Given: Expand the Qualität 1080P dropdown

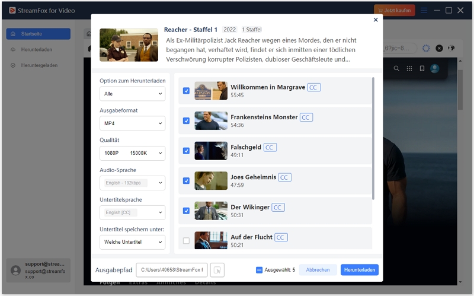Looking at the screenshot, I should [132, 153].
